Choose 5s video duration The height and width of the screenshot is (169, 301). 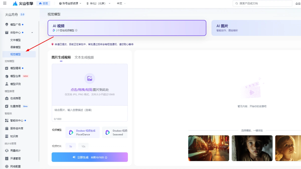[71, 146]
